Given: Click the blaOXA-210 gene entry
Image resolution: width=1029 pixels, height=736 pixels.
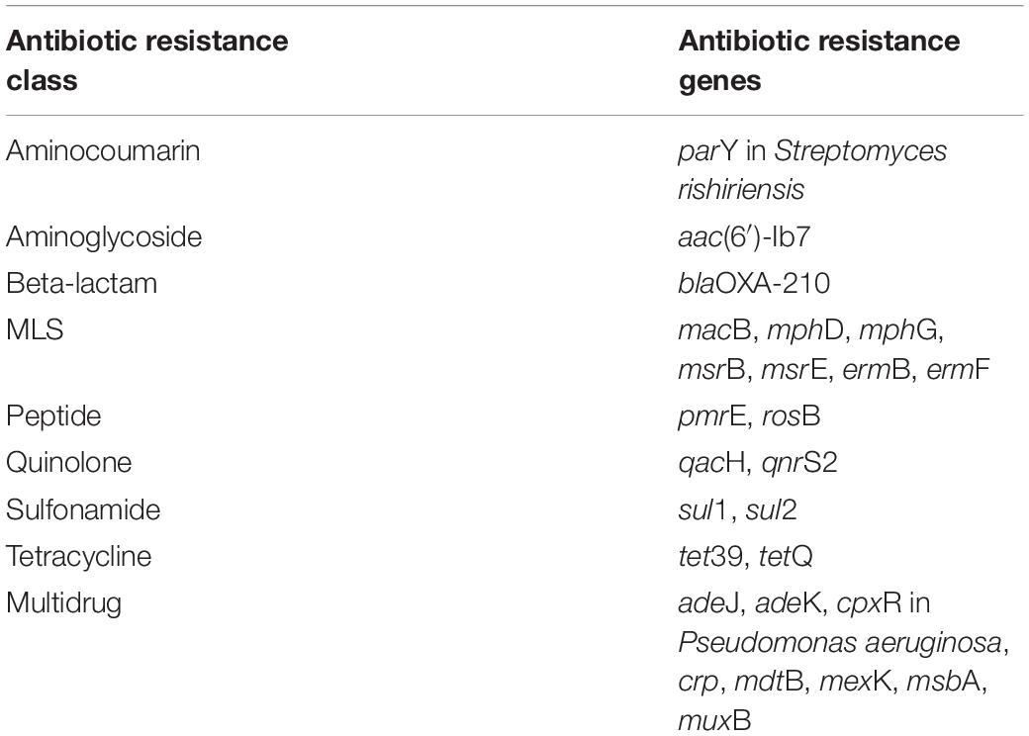Looking at the screenshot, I should pyautogui.click(x=754, y=283).
